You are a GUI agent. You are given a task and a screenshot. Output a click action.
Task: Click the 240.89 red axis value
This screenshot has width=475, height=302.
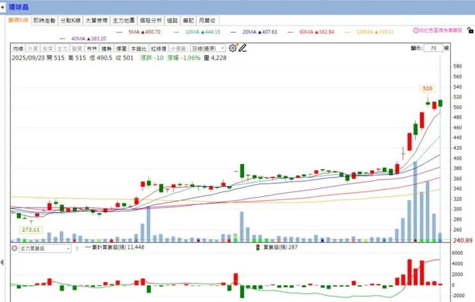[463, 240]
